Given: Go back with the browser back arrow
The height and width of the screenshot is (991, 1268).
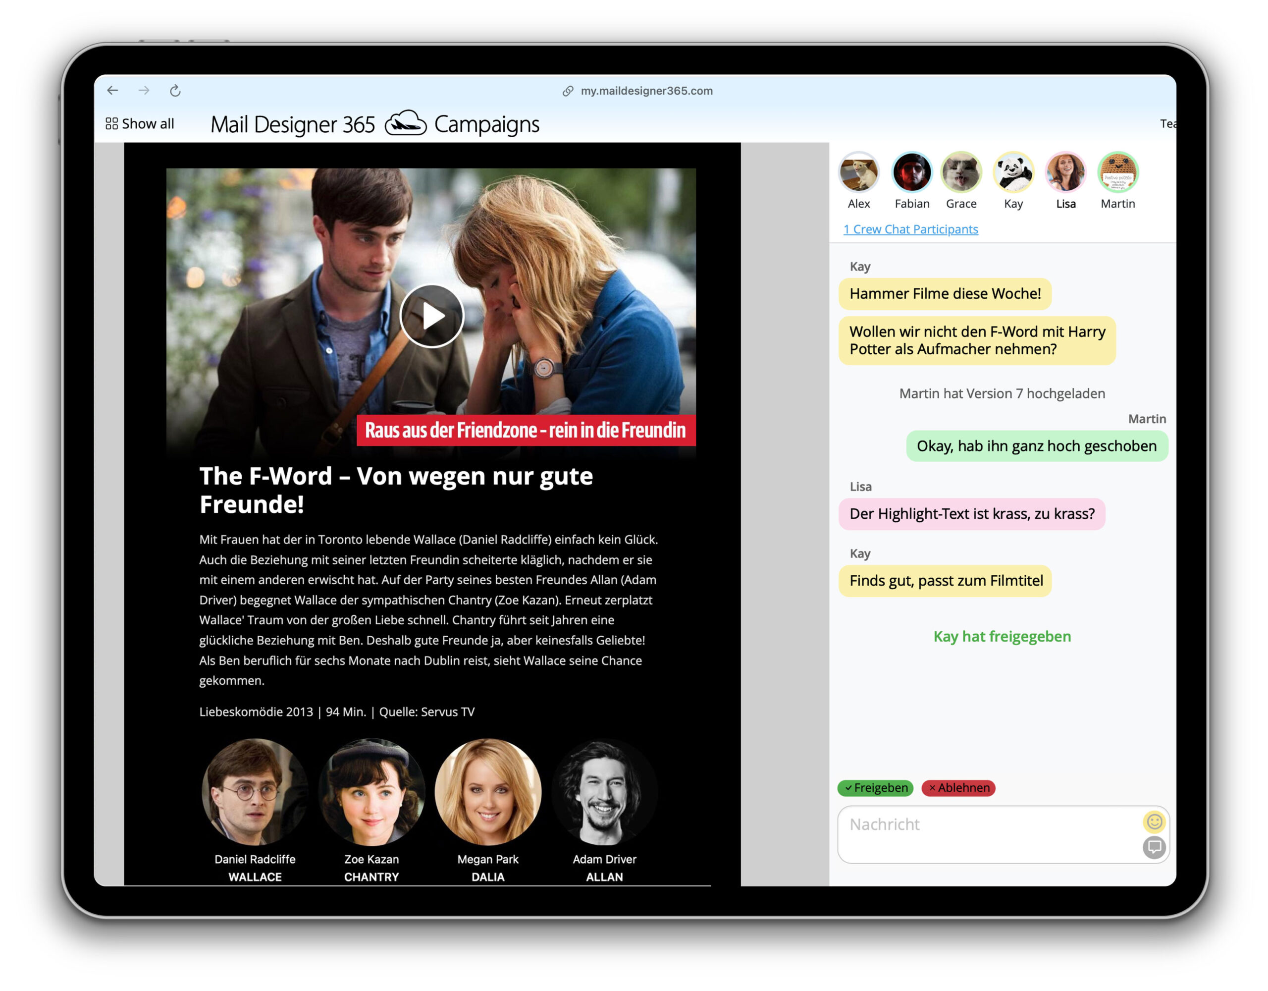Looking at the screenshot, I should coord(112,91).
